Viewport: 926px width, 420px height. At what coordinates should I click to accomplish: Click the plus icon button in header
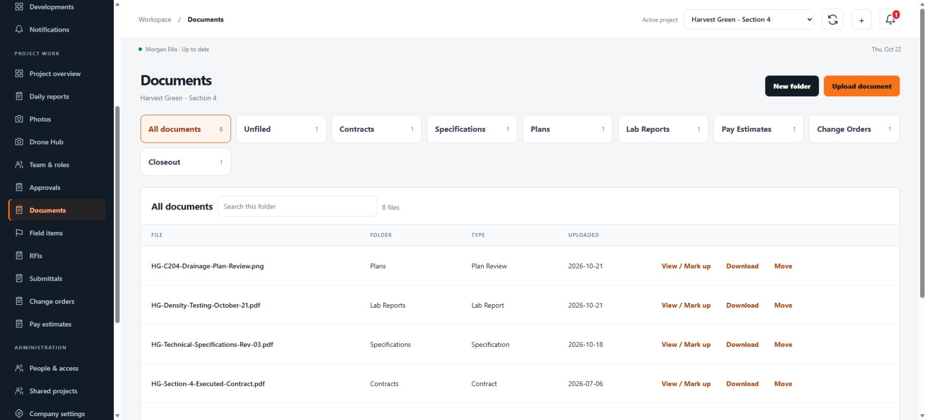[862, 20]
